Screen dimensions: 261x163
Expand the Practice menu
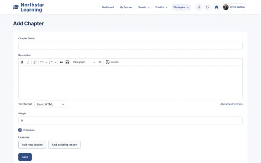[x=161, y=7]
